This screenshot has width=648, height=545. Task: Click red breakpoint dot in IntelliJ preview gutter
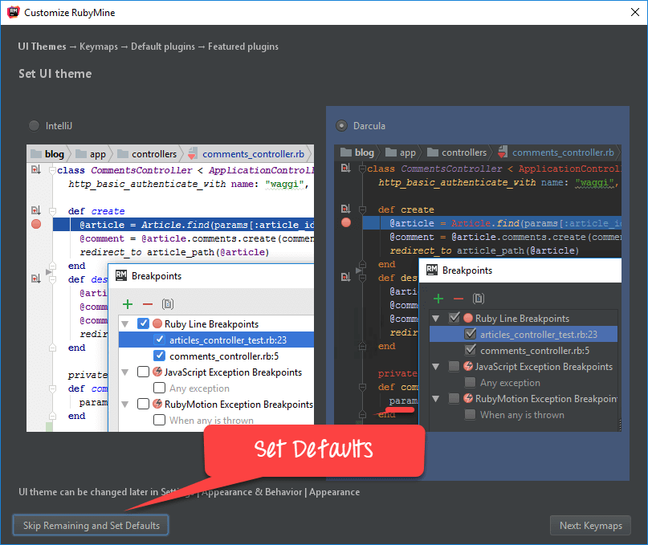pos(35,224)
